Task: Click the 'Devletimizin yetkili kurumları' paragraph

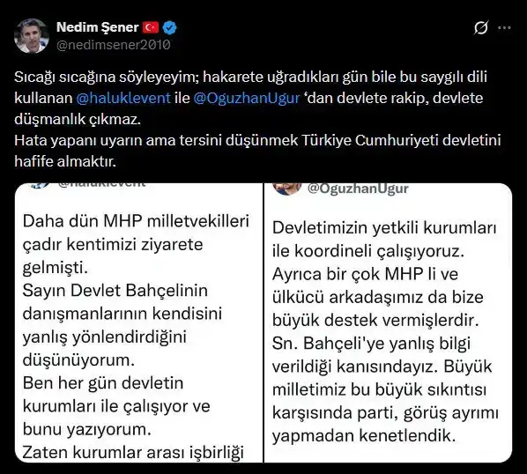Action: (x=384, y=240)
